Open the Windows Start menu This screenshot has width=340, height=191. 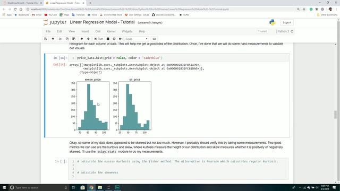[4, 187]
